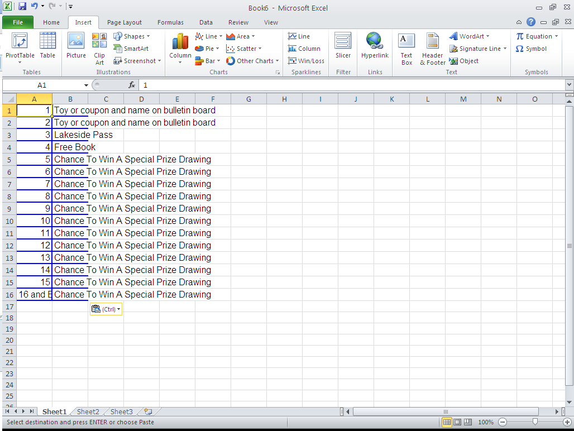
Task: Click the Insert Function fx button
Action: pos(132,85)
